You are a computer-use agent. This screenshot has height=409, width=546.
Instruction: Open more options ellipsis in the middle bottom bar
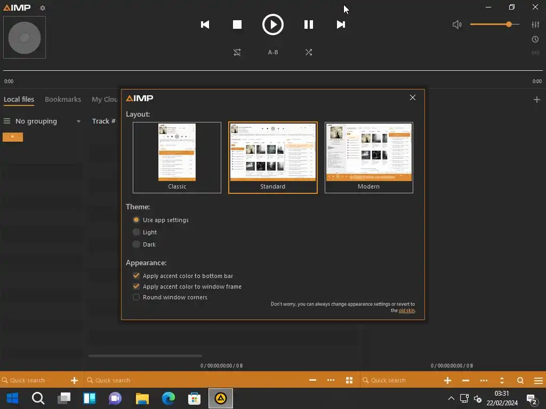331,380
